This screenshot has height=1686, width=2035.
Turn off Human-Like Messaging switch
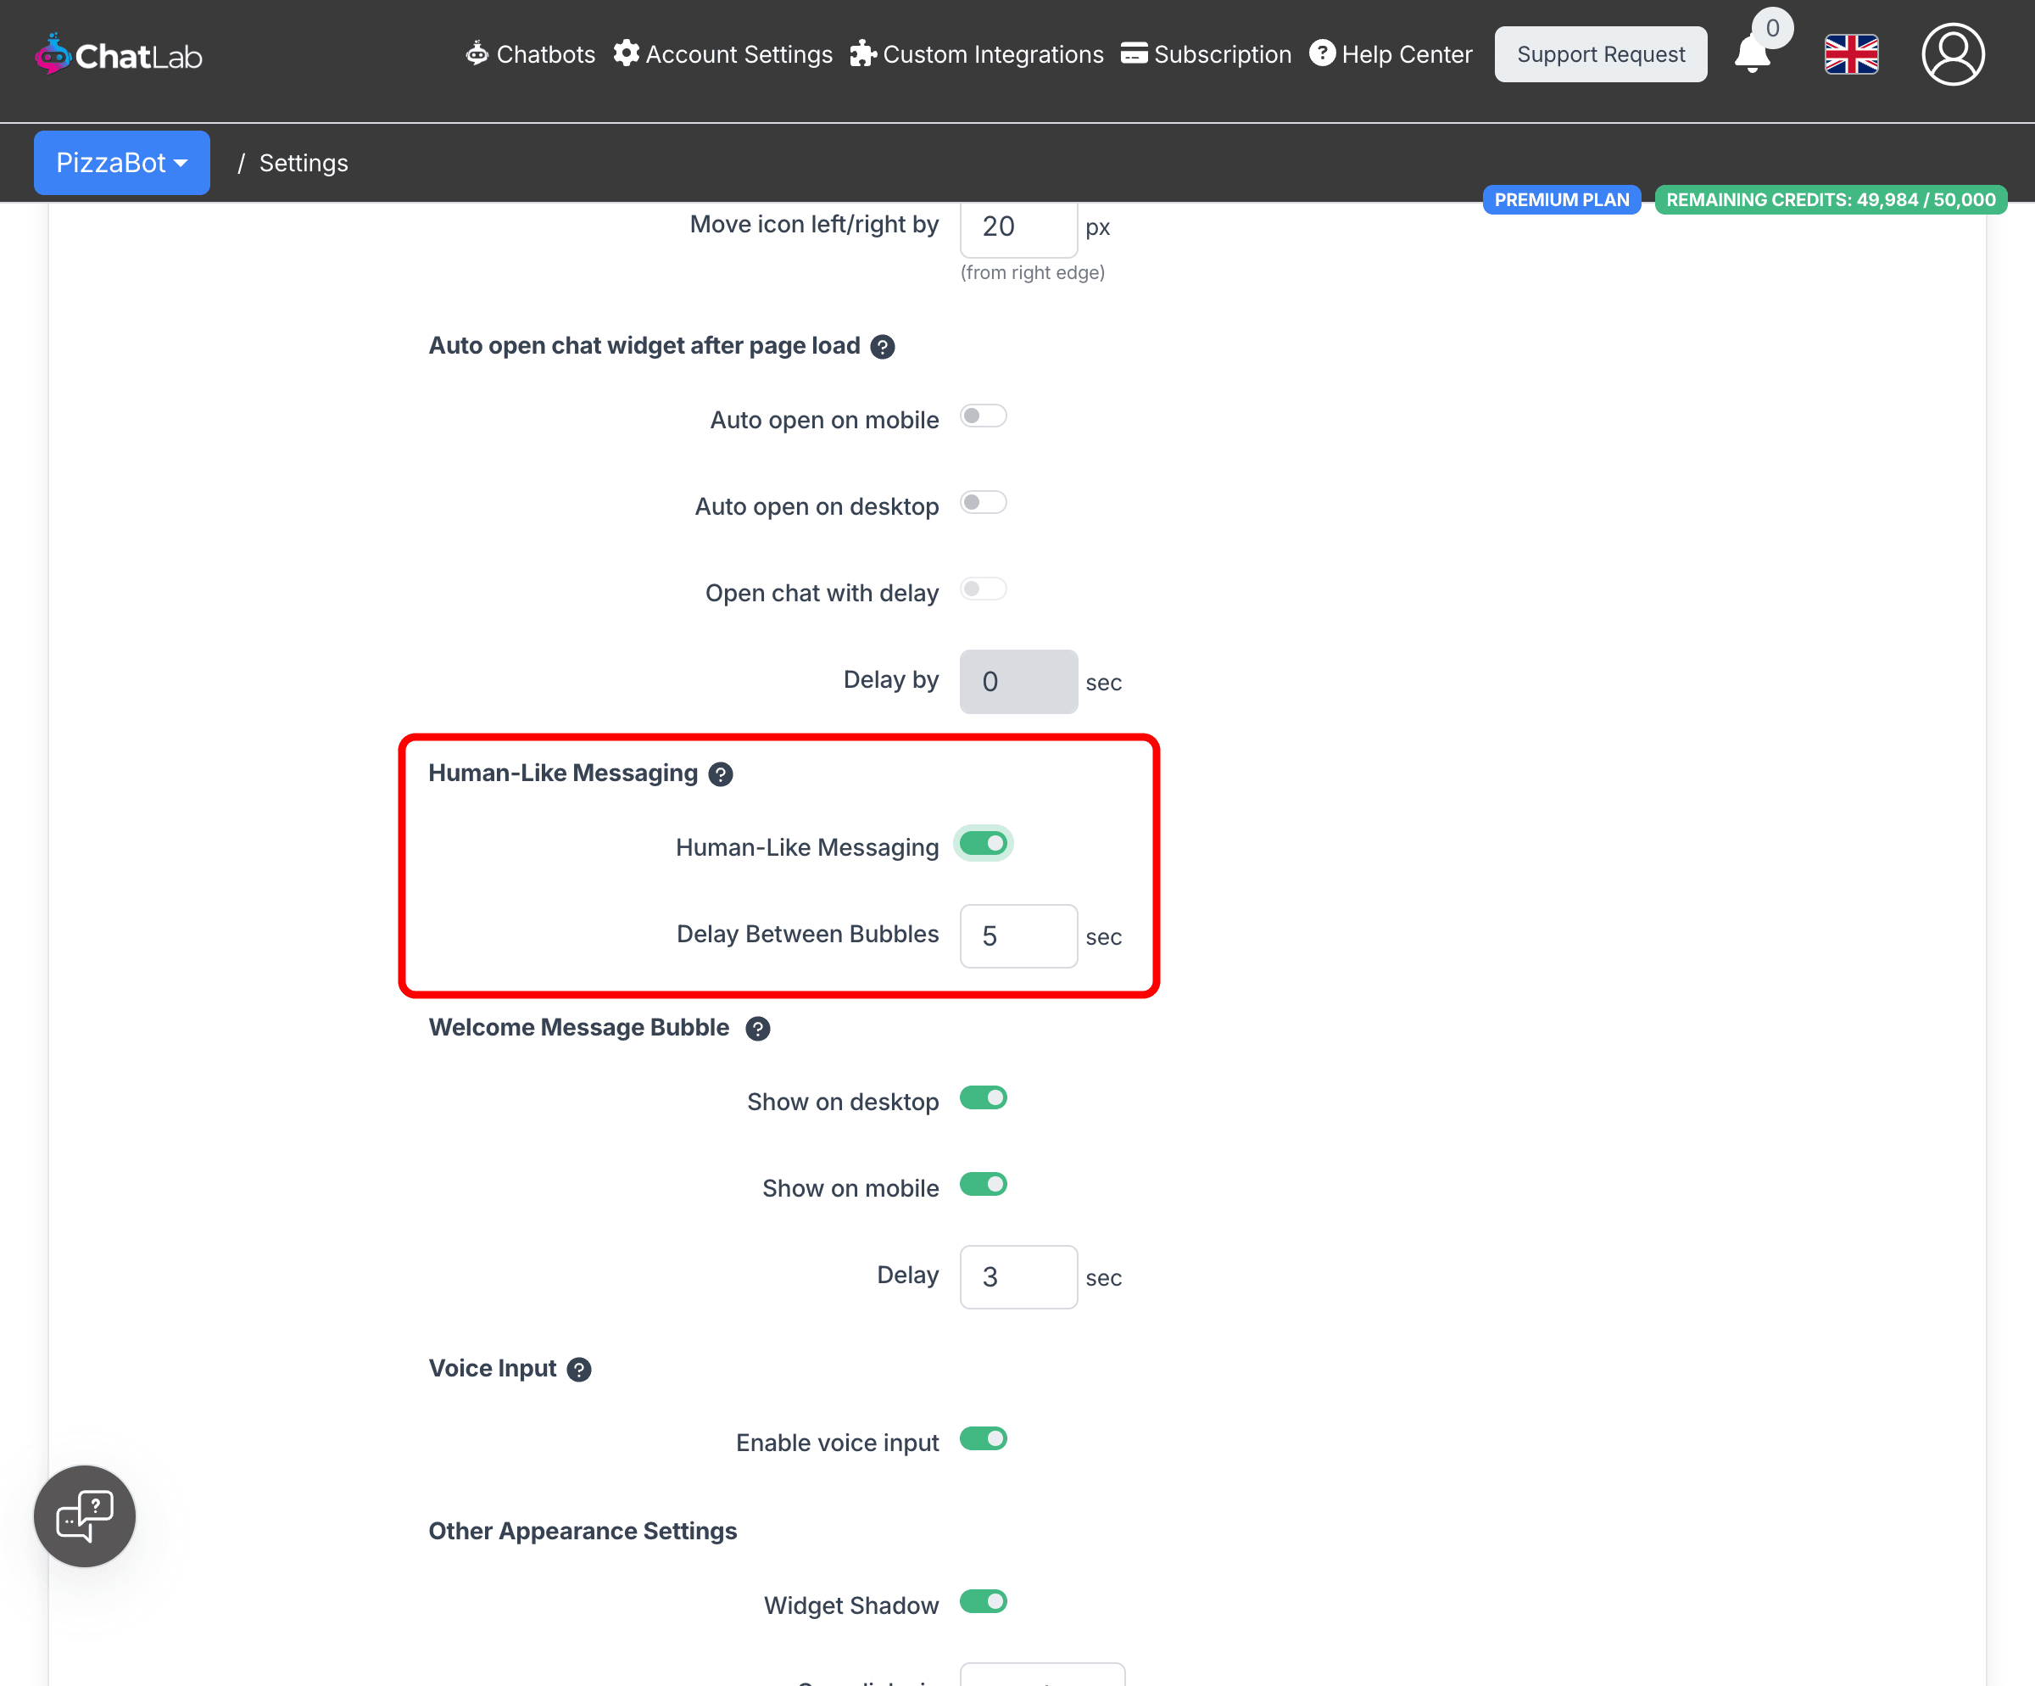tap(983, 844)
